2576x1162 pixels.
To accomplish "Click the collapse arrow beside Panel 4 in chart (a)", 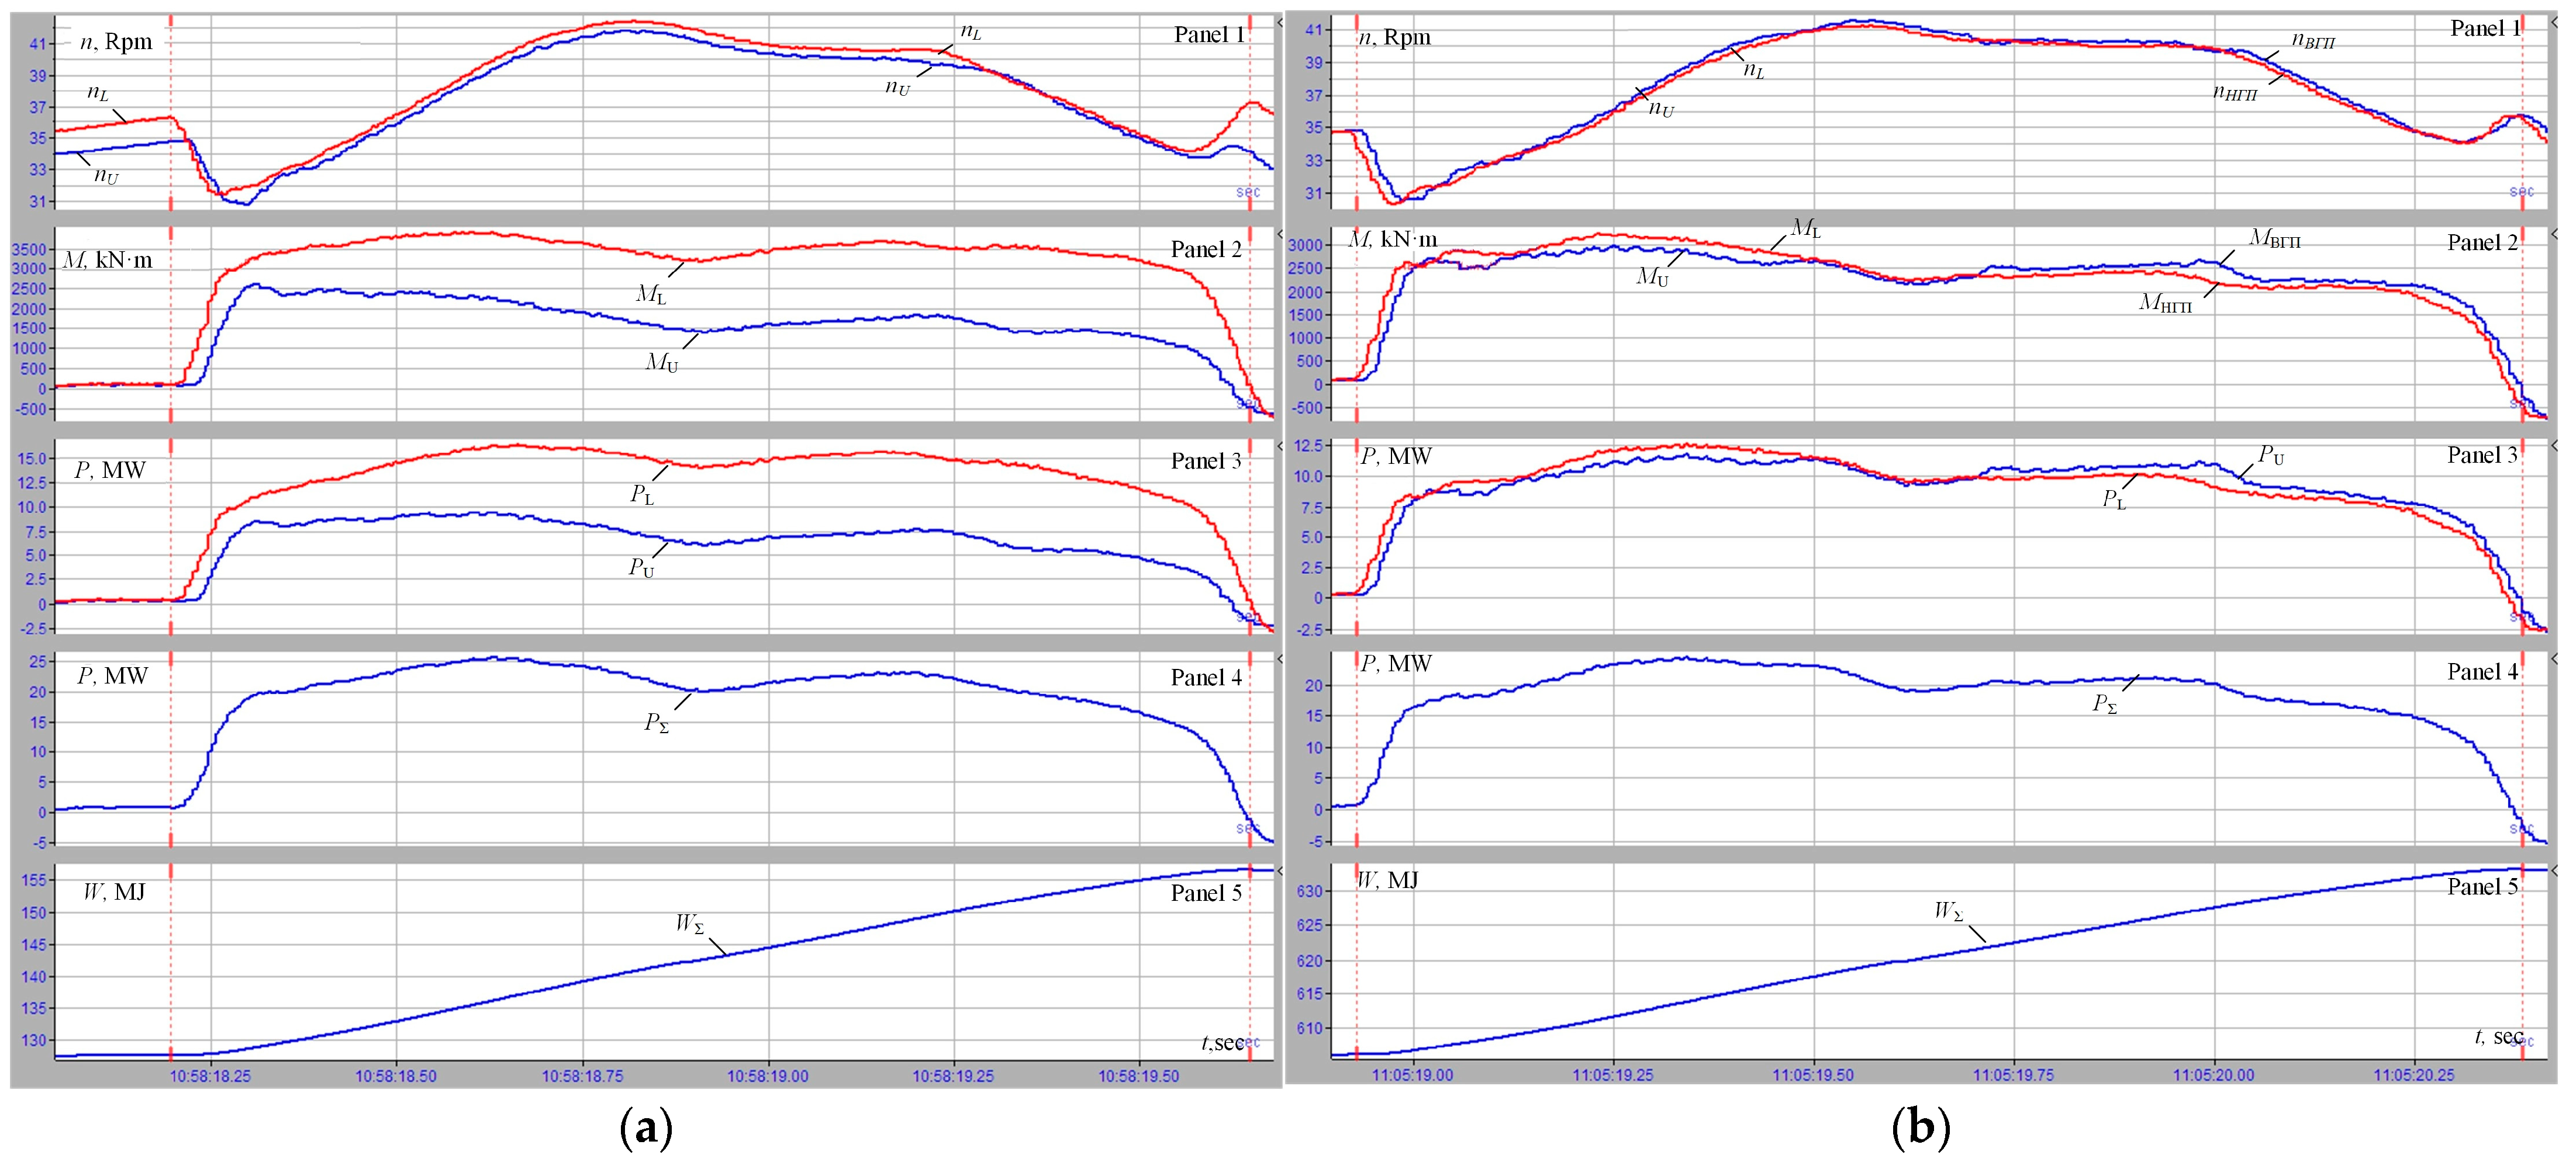I will click(1281, 658).
